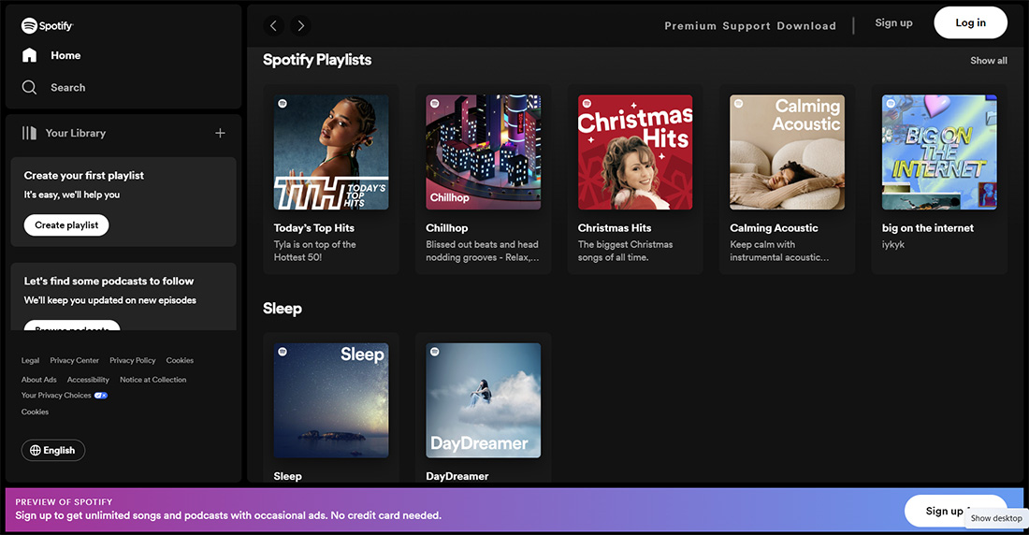Open the Privacy Center link
The height and width of the screenshot is (535, 1029).
click(x=74, y=360)
